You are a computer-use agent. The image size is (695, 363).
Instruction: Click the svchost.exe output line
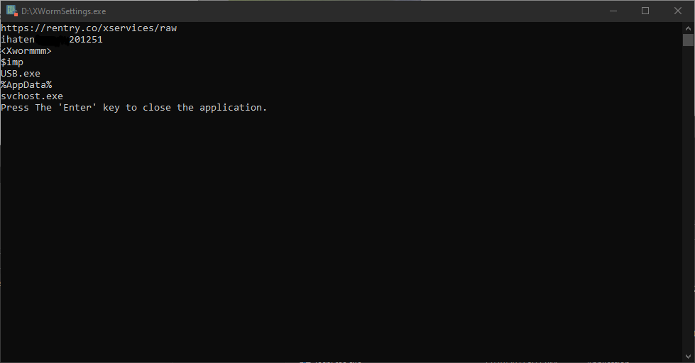[32, 96]
